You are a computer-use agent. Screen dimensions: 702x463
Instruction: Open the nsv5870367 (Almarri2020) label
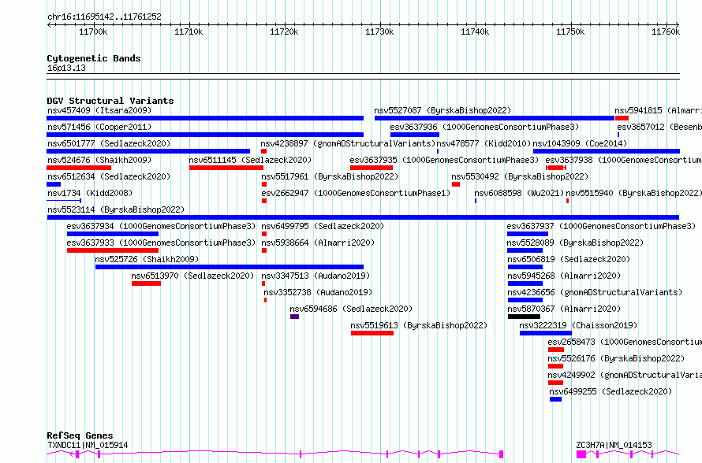pyautogui.click(x=564, y=309)
